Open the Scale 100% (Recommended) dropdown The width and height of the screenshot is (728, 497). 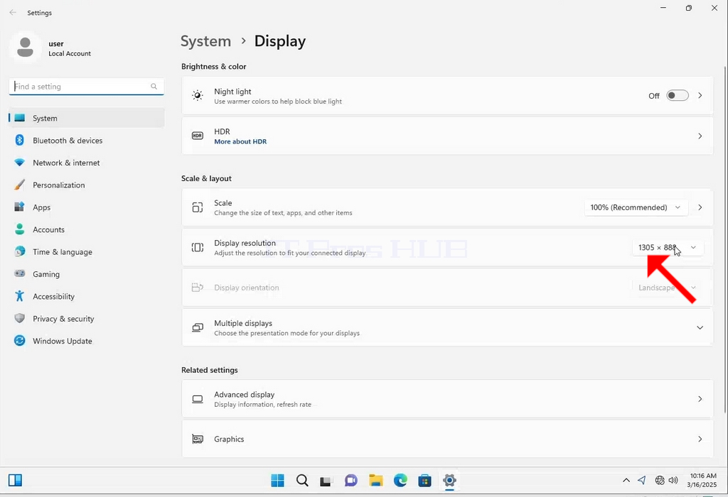click(x=635, y=207)
